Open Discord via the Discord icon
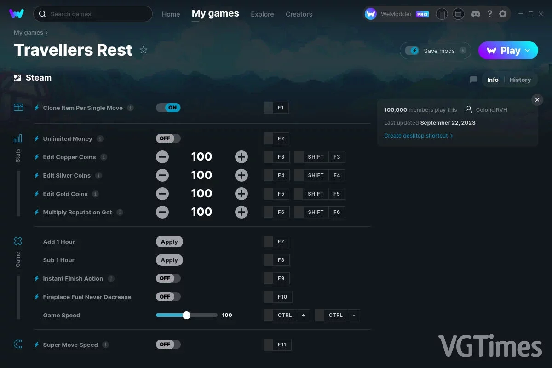This screenshot has width=552, height=368. [x=476, y=14]
